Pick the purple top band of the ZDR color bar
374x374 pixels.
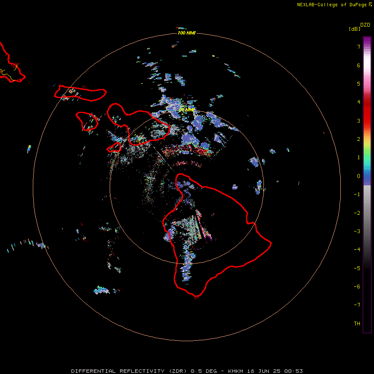click(367, 41)
